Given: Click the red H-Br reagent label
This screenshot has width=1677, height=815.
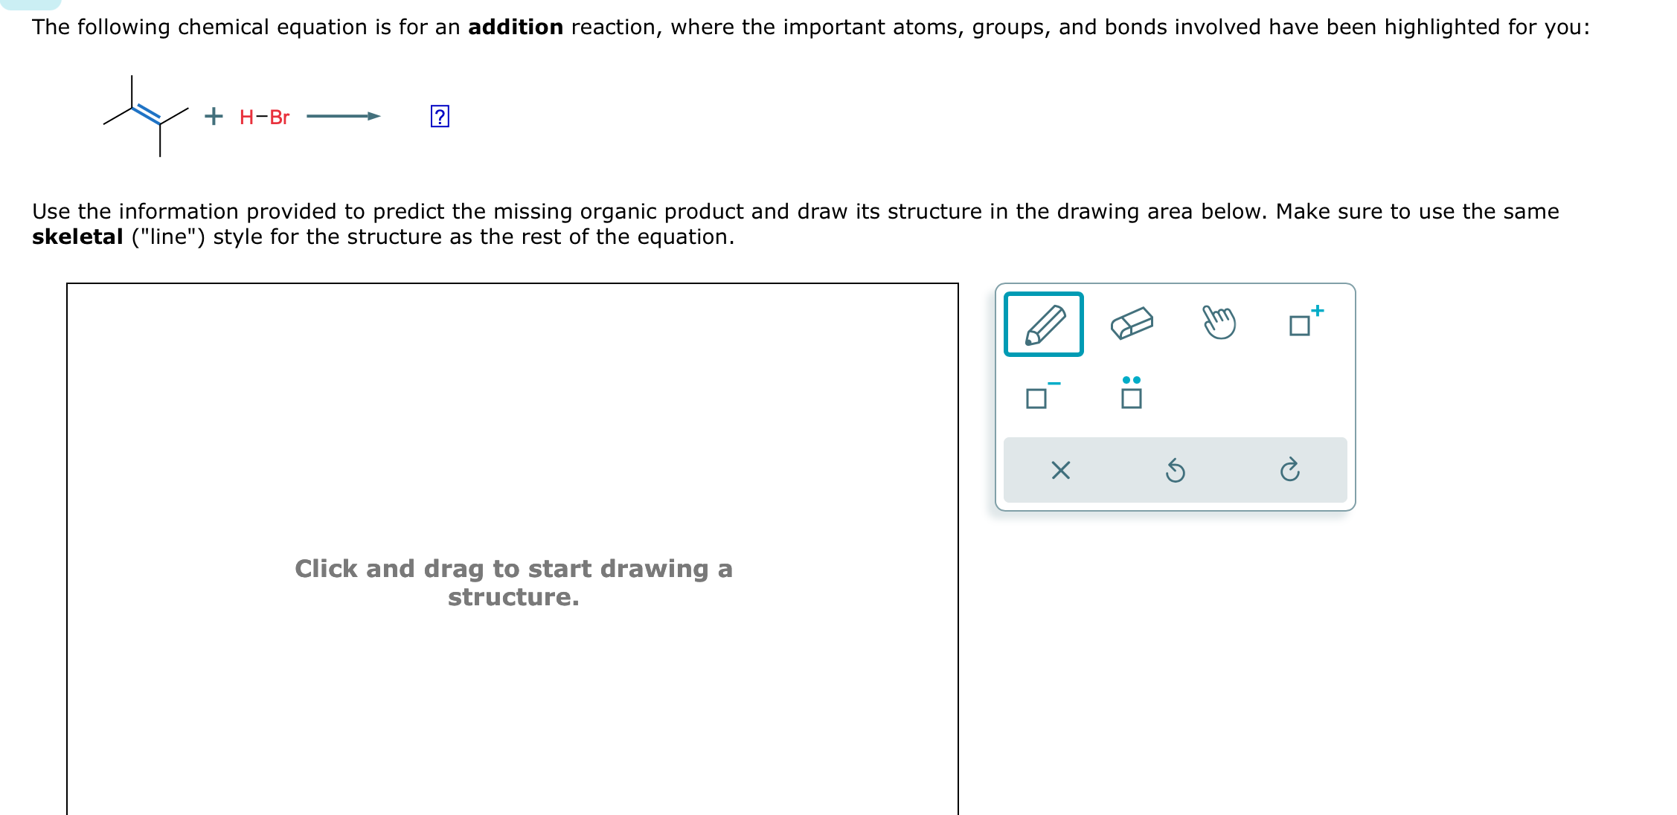Looking at the screenshot, I should 264,117.
